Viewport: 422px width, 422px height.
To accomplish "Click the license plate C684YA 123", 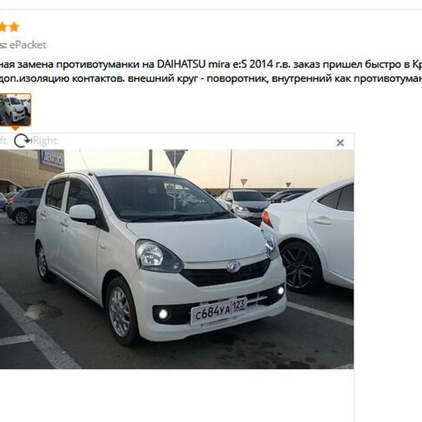I will pos(218,312).
